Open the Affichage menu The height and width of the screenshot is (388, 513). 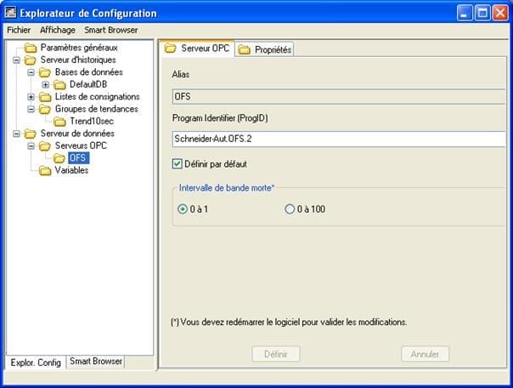[x=58, y=30]
